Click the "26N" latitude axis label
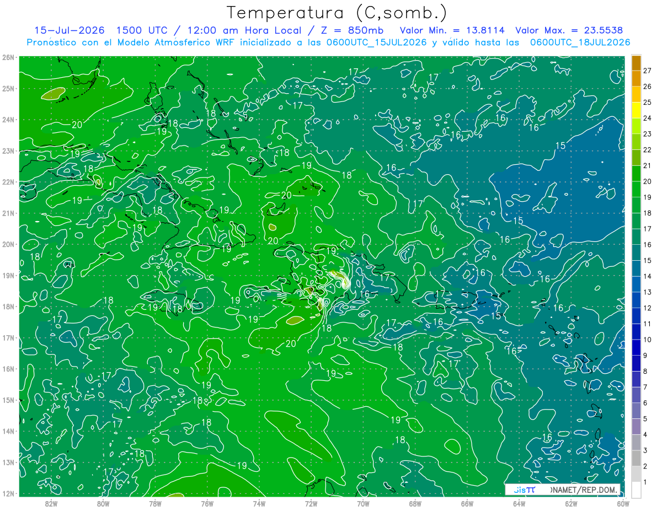 (8, 57)
